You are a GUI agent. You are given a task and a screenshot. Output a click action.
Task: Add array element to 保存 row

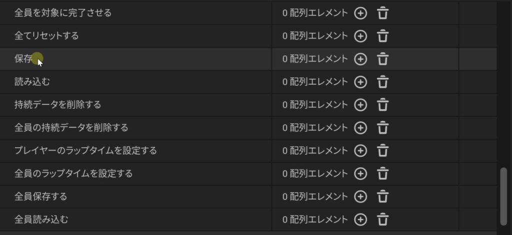pyautogui.click(x=360, y=59)
